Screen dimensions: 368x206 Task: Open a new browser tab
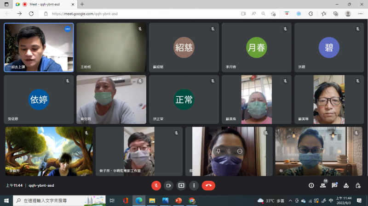pyautogui.click(x=82, y=4)
